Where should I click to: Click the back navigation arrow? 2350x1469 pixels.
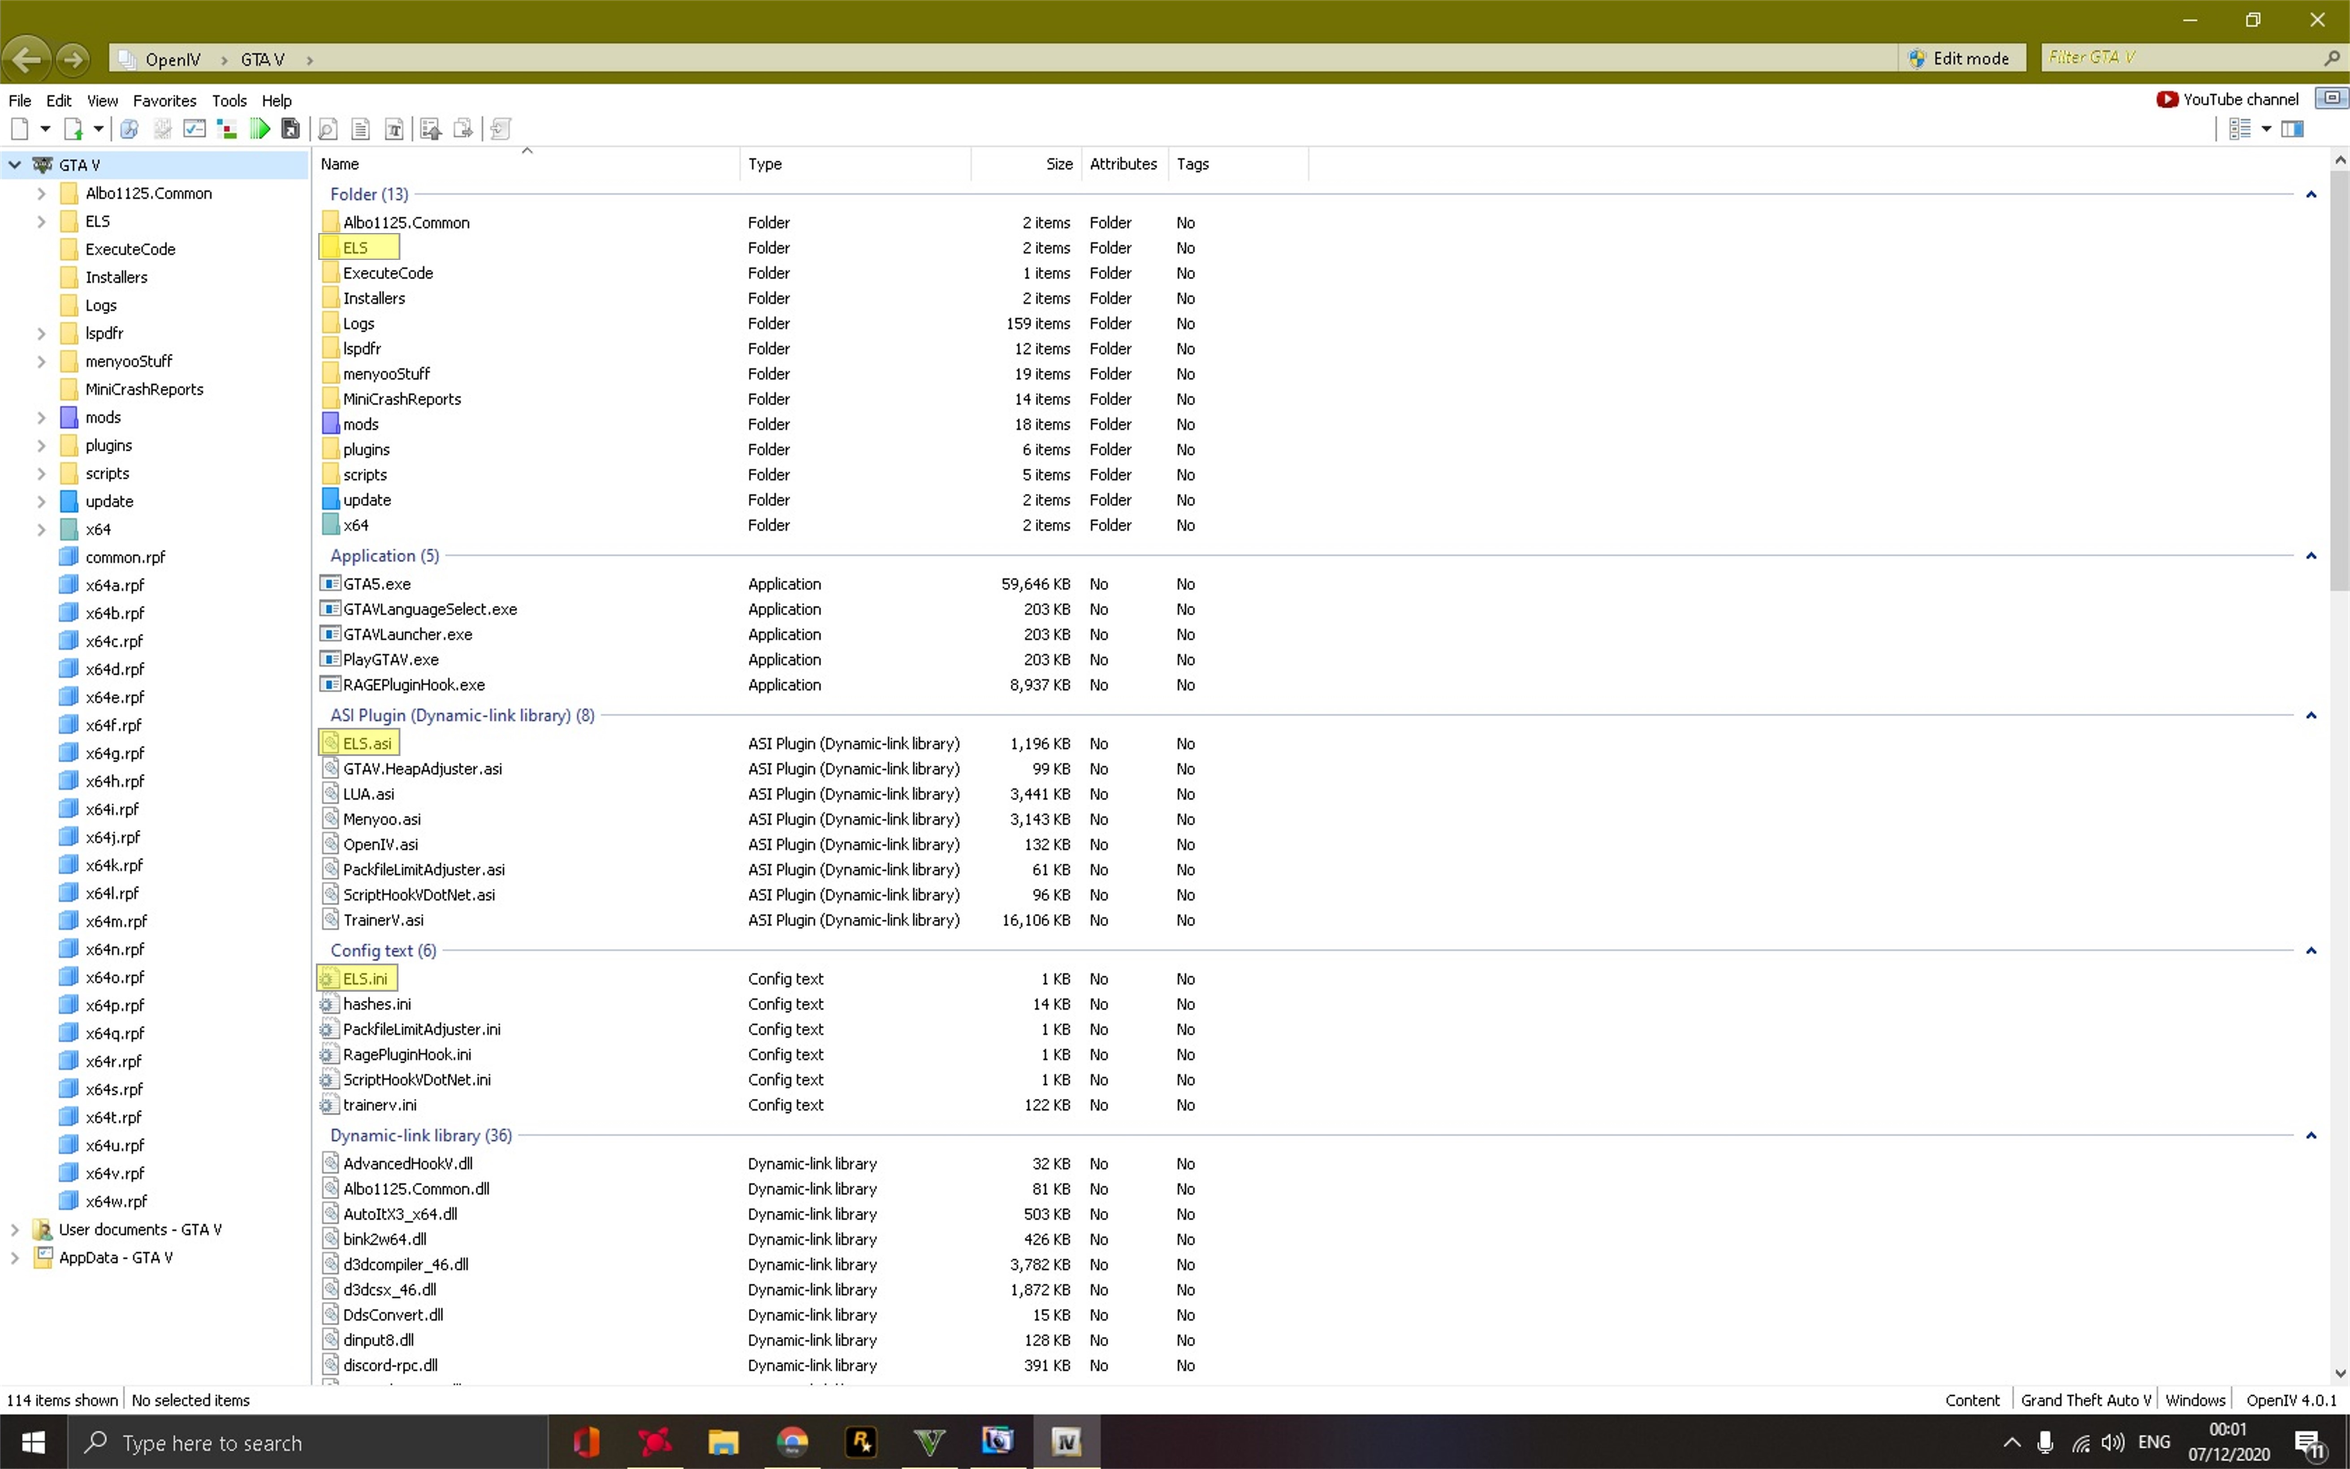[26, 59]
